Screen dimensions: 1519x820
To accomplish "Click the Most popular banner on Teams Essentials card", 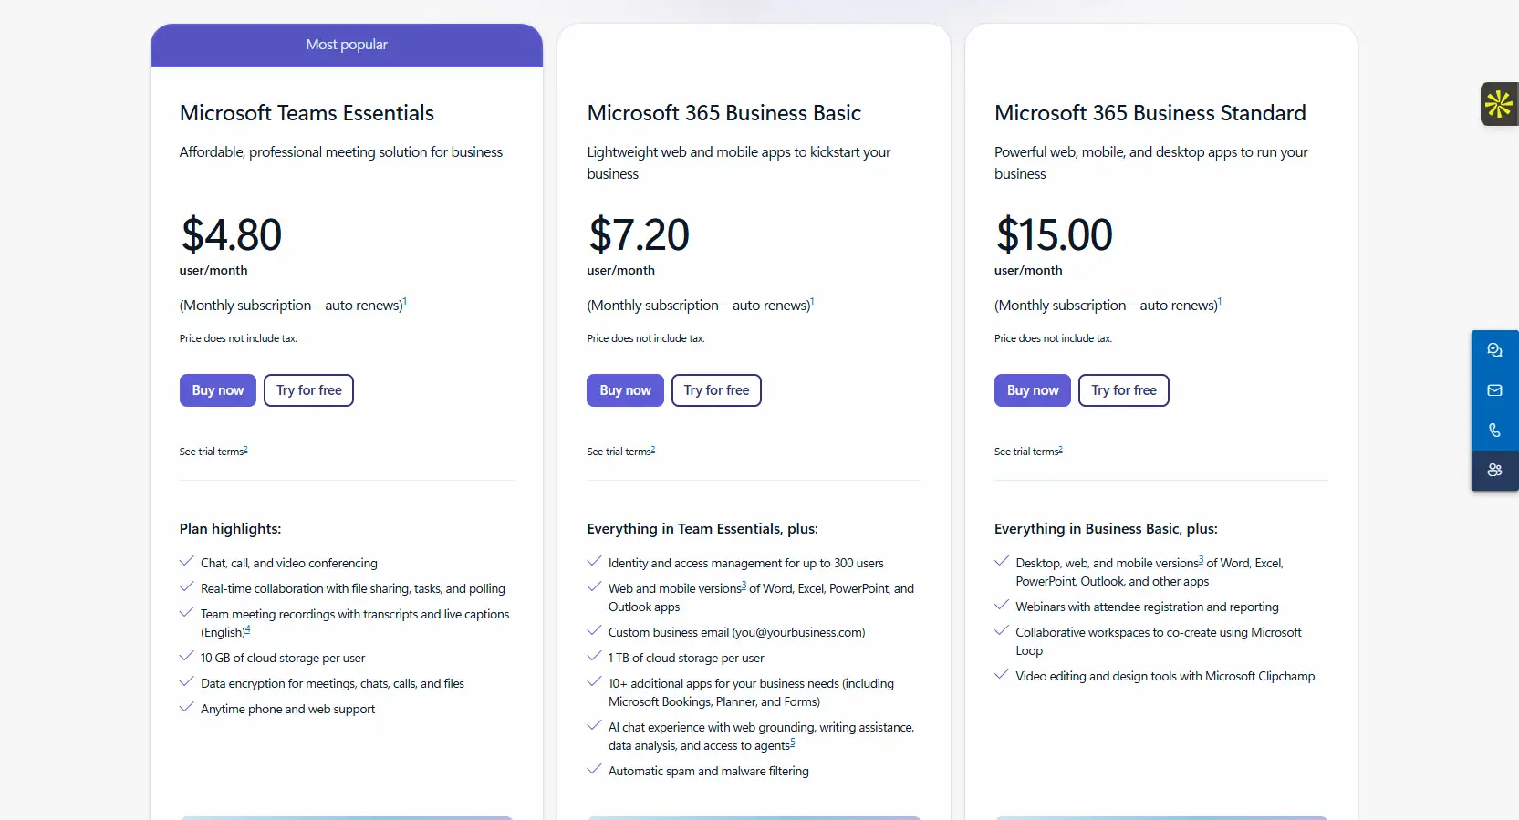I will click(346, 44).
